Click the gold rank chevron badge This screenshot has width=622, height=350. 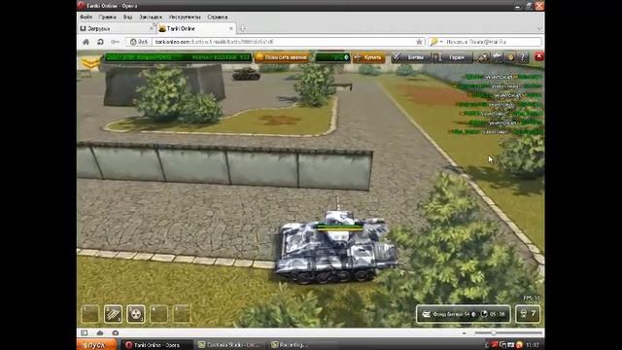90,63
